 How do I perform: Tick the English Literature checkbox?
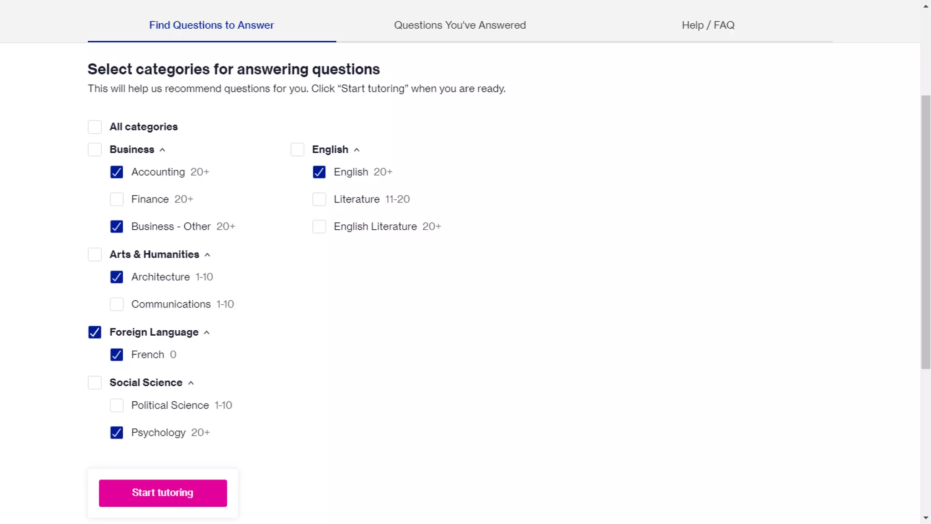[x=319, y=227]
